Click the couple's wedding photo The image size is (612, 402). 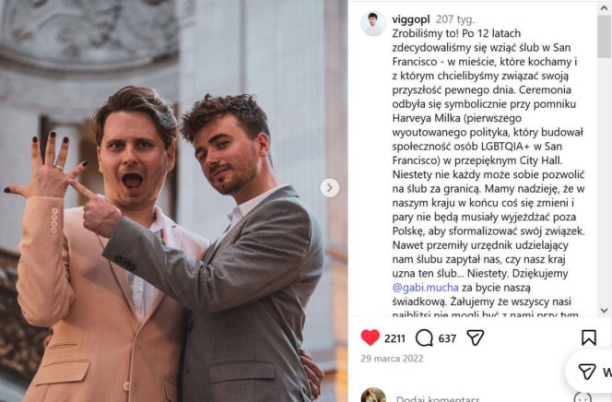173,201
